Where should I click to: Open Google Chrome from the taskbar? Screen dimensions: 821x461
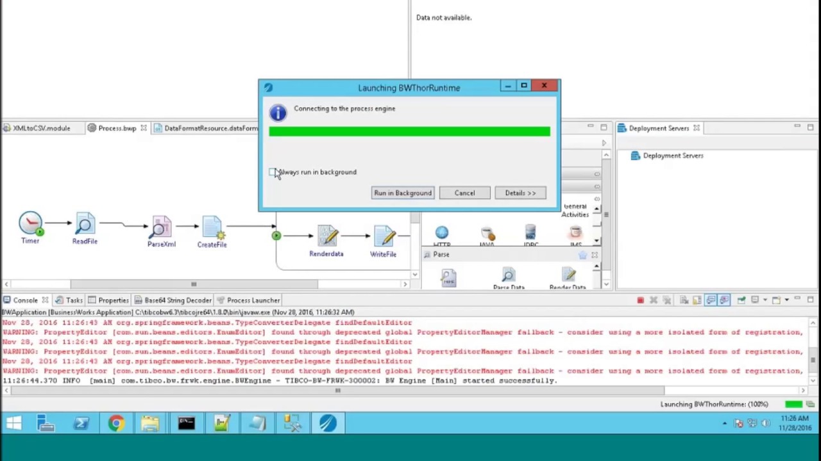coord(116,423)
